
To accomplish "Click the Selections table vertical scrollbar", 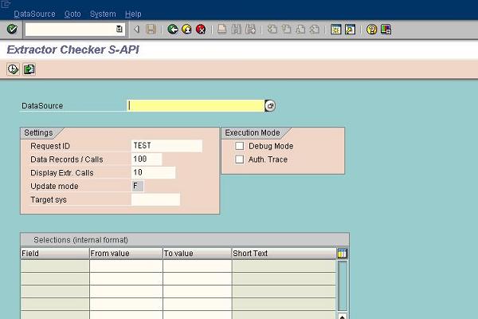I will click(343, 287).
